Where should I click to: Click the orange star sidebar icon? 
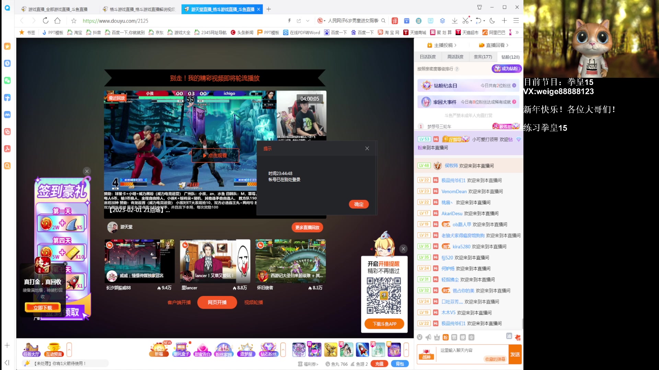[x=7, y=46]
